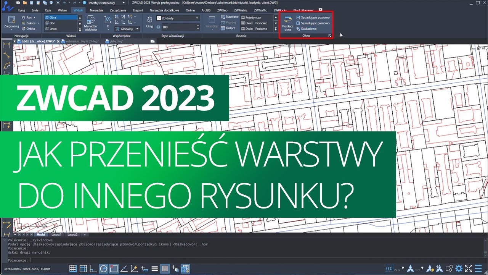Toggle ortho mode in status bar
488x275 pixels.
93,269
